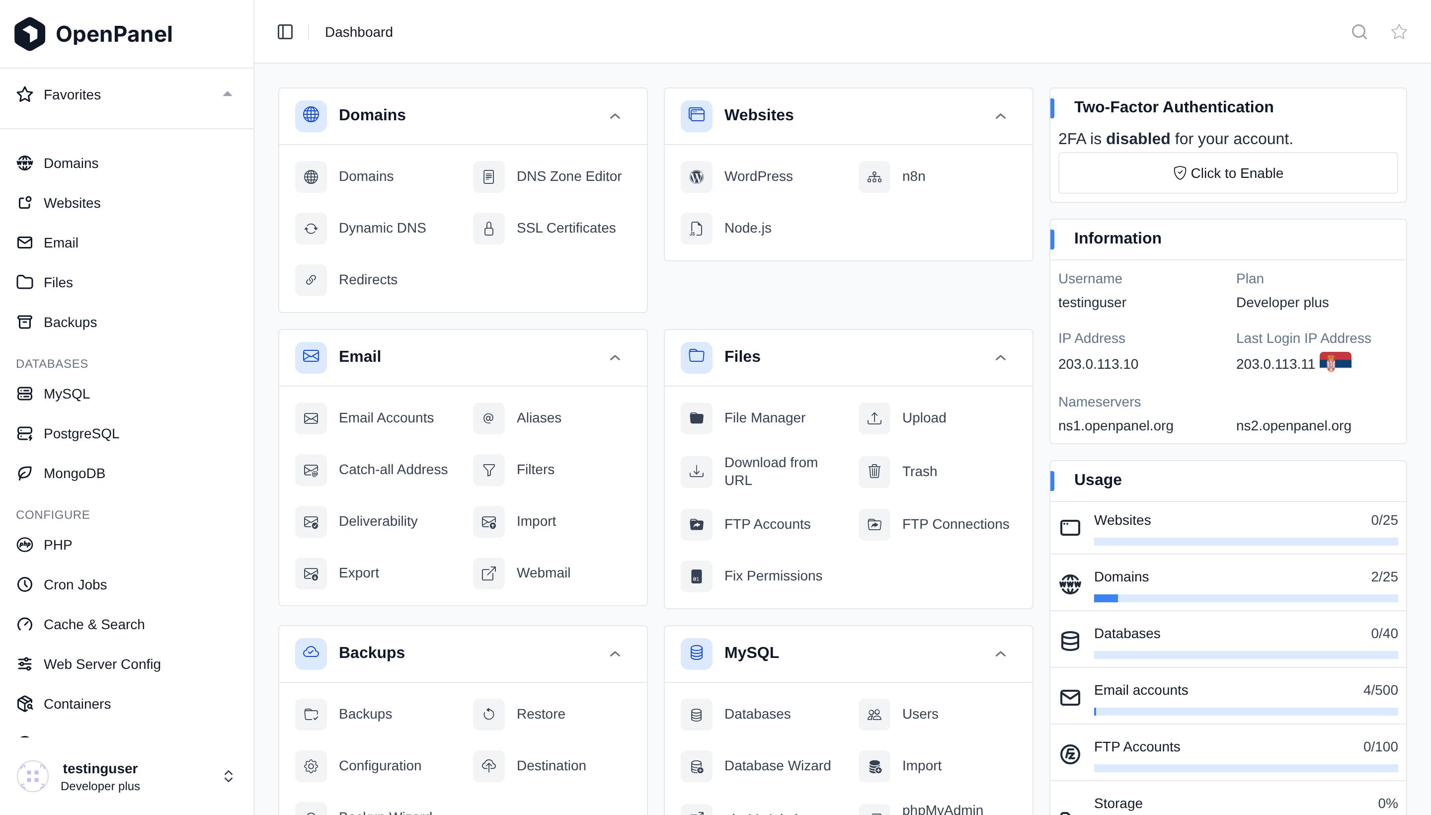This screenshot has width=1431, height=815.
Task: Open backup Restore icon
Action: (488, 714)
